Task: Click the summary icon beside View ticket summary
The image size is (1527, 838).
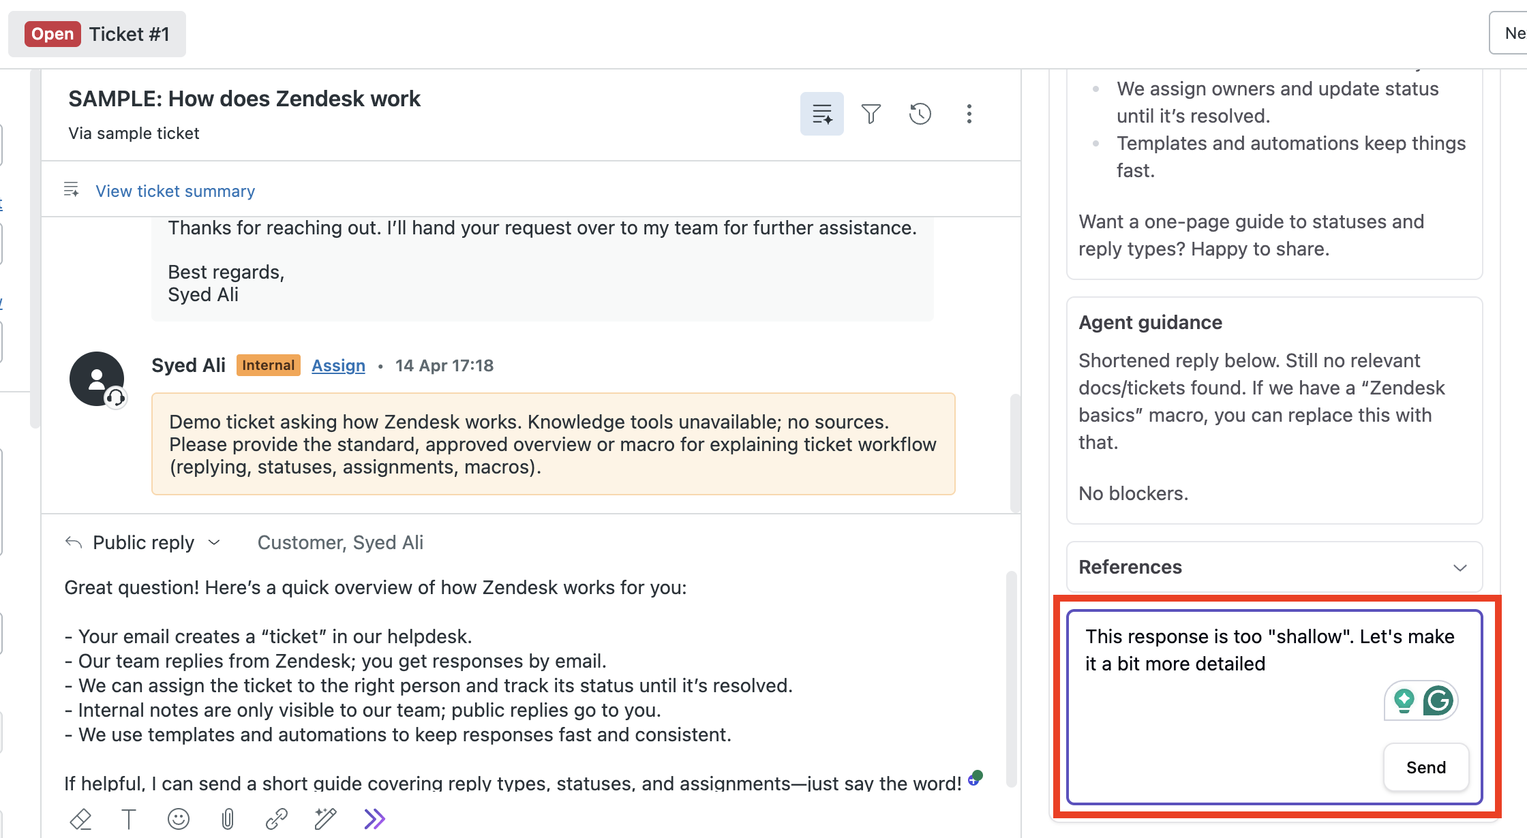Action: pyautogui.click(x=72, y=190)
